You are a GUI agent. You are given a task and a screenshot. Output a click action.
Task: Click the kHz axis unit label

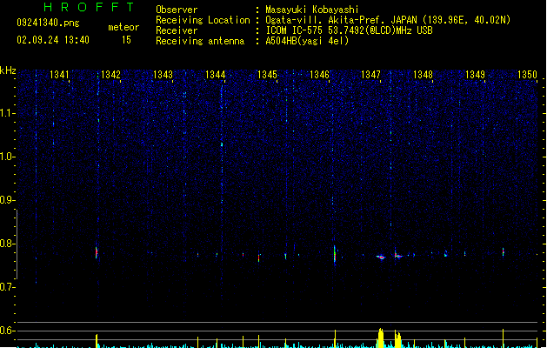point(8,70)
